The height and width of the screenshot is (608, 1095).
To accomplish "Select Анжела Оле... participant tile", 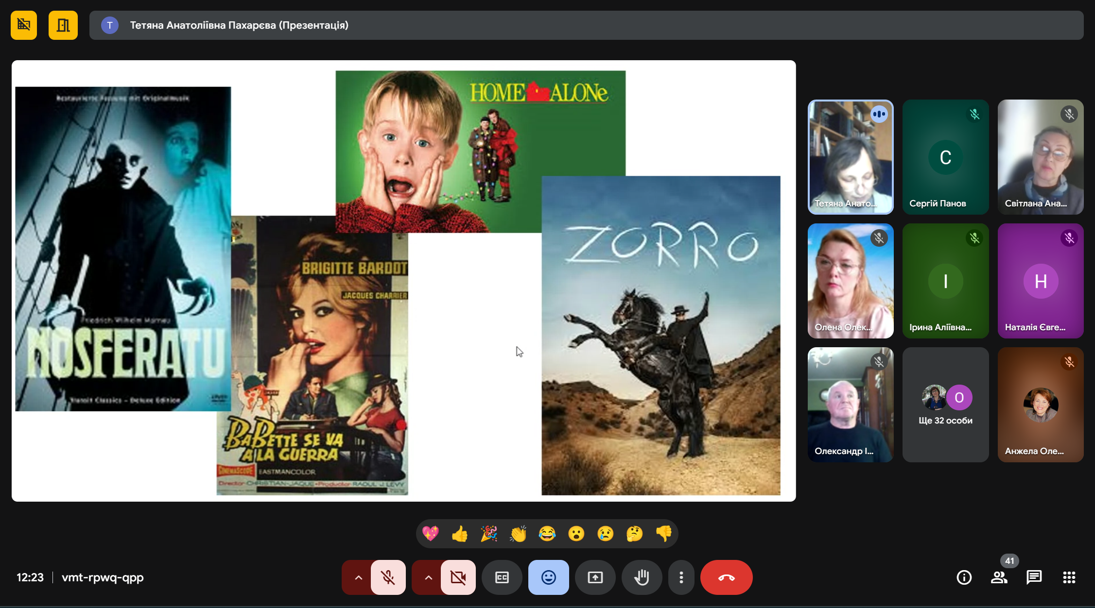I will 1041,405.
